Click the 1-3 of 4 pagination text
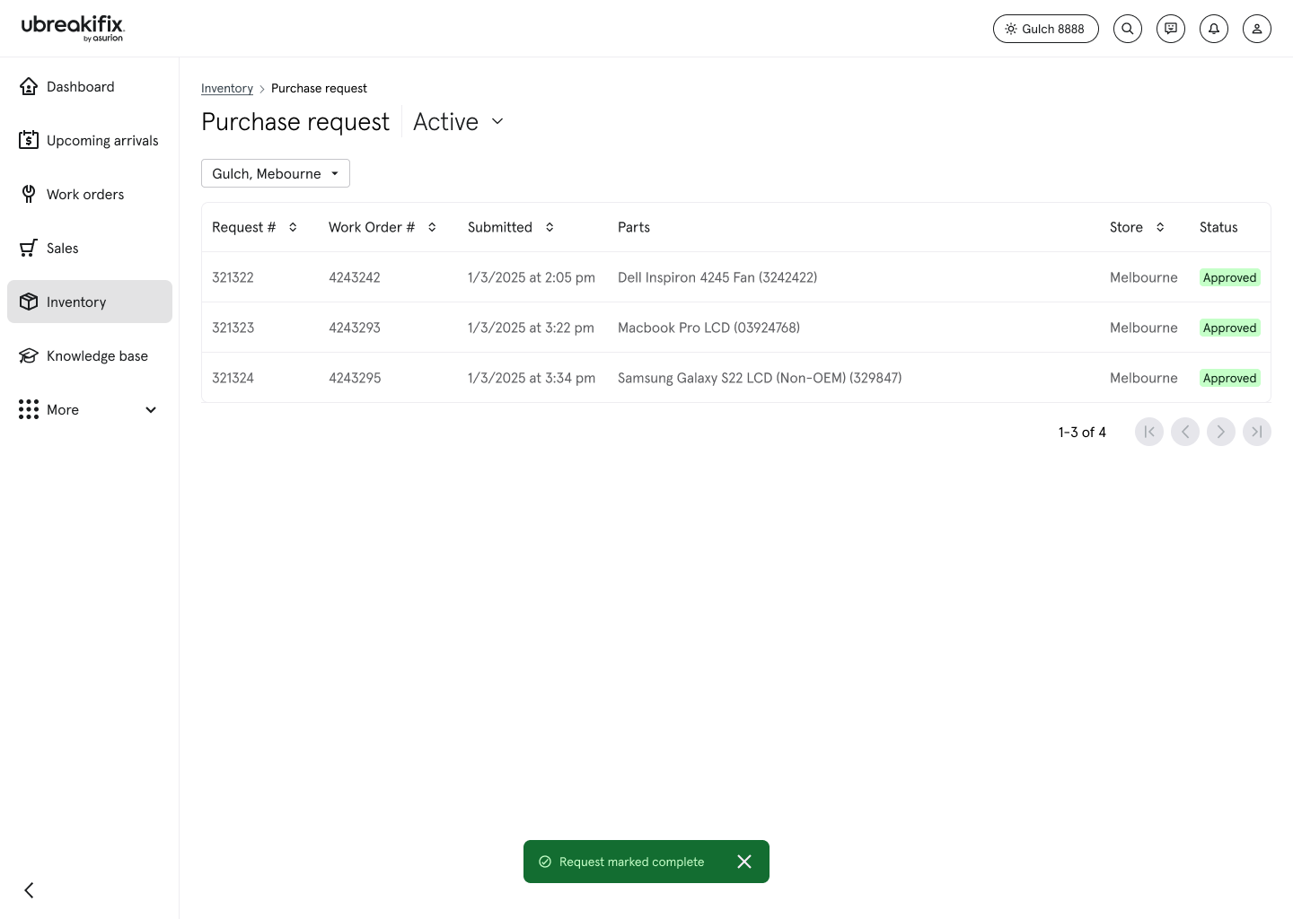 coord(1082,432)
